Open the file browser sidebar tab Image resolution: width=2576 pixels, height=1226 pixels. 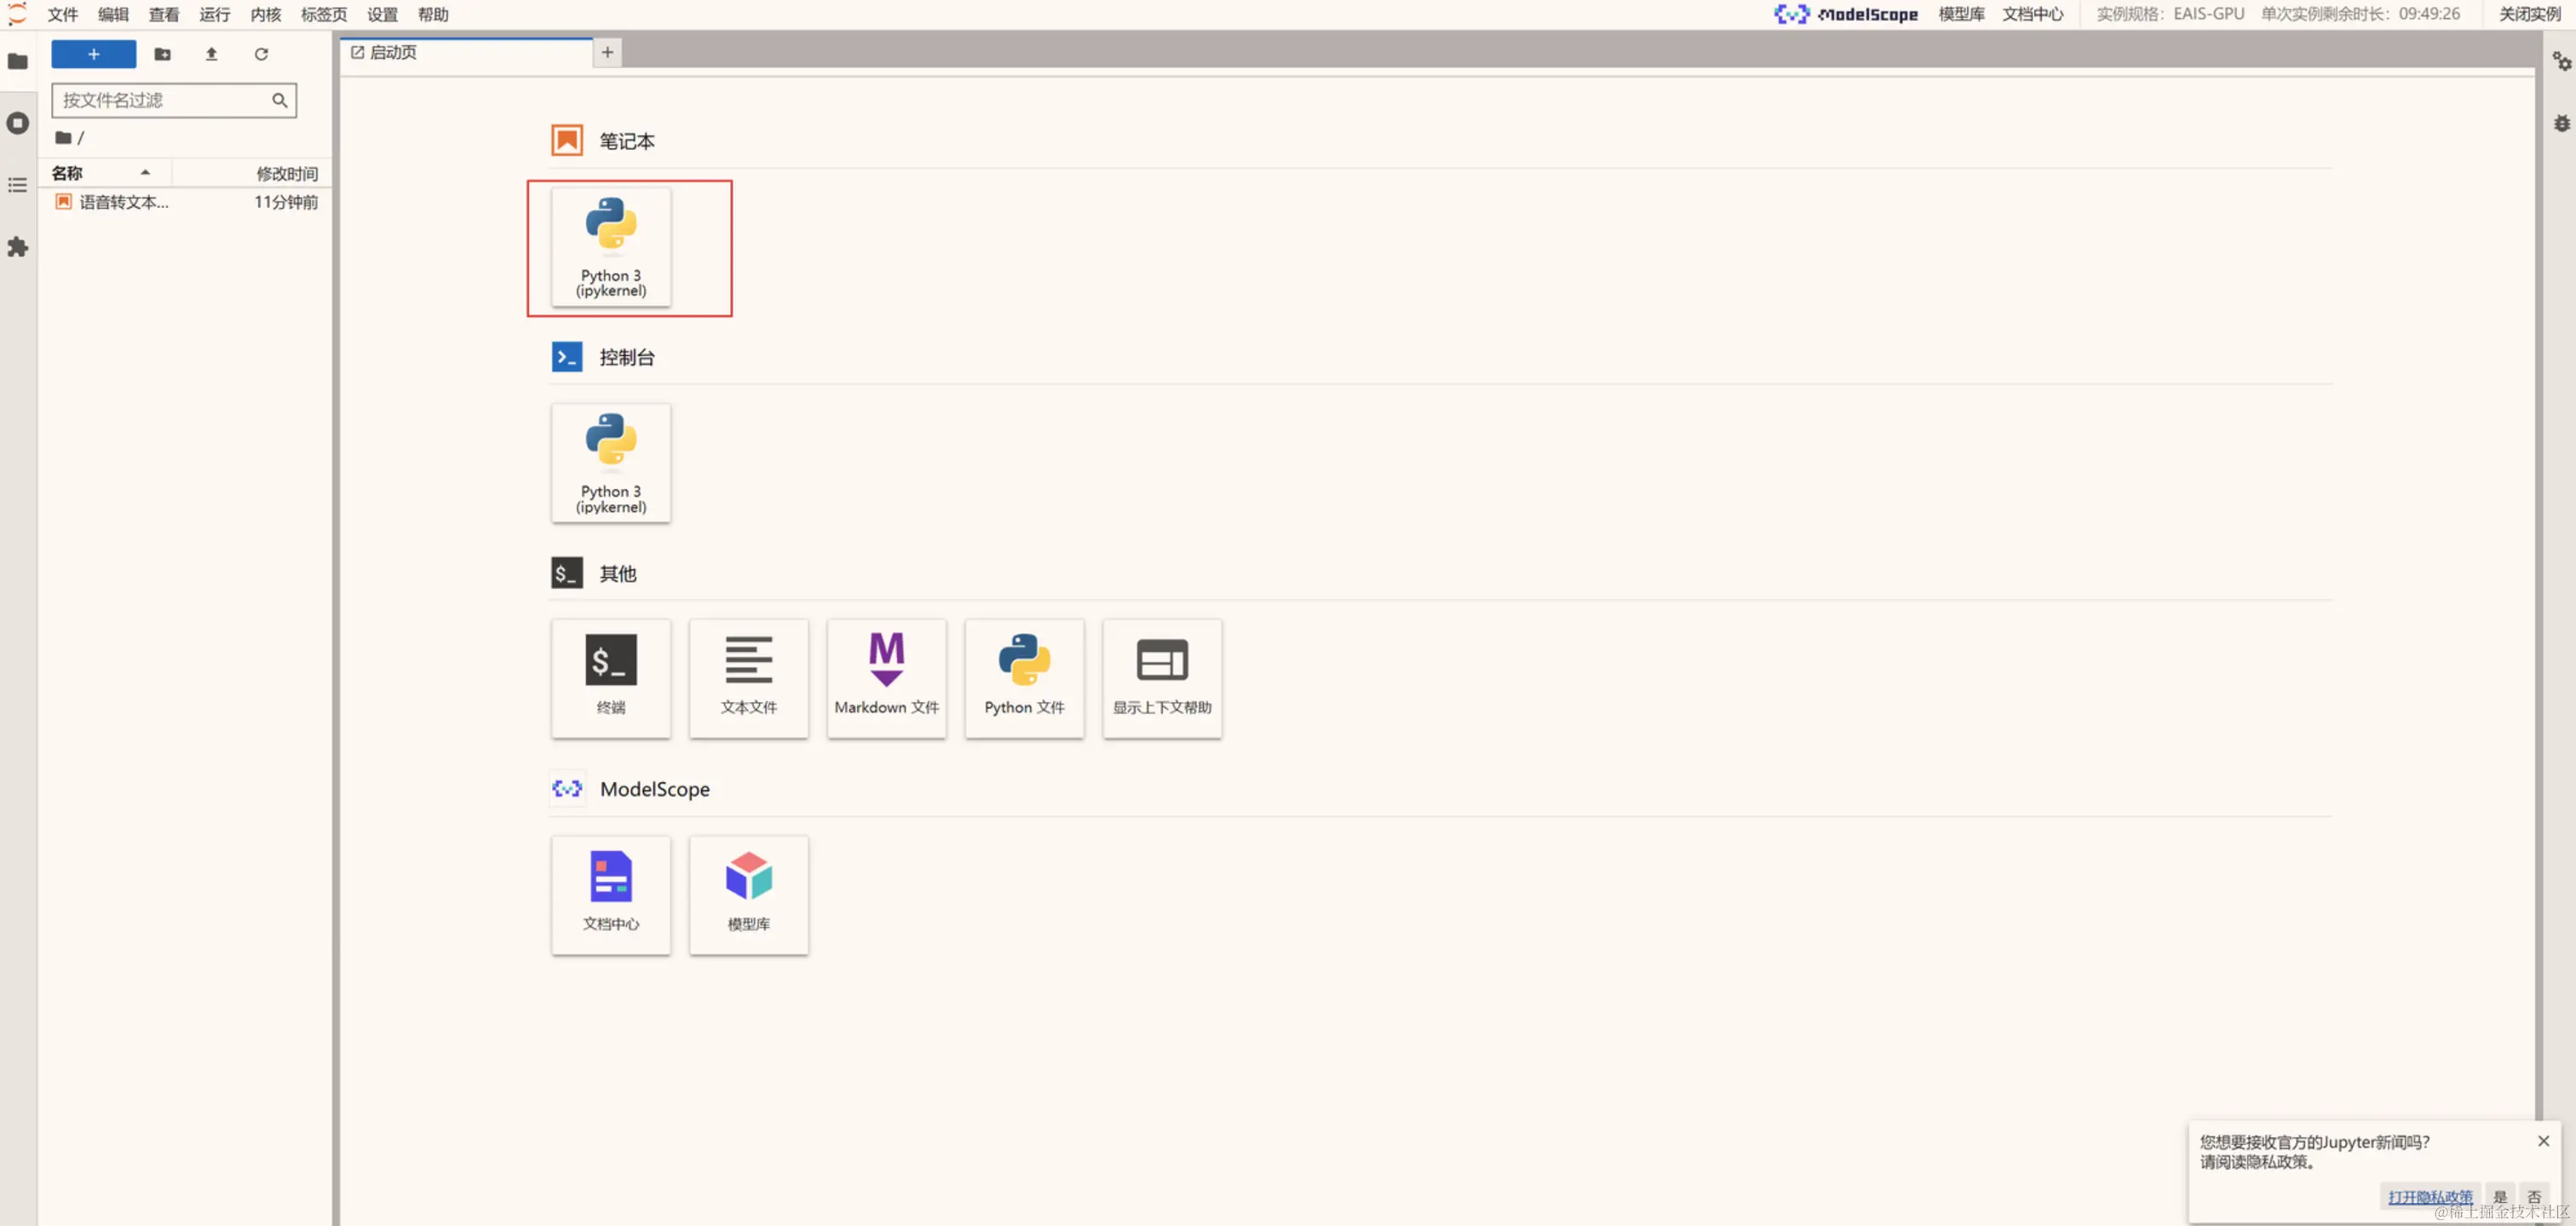pyautogui.click(x=18, y=62)
